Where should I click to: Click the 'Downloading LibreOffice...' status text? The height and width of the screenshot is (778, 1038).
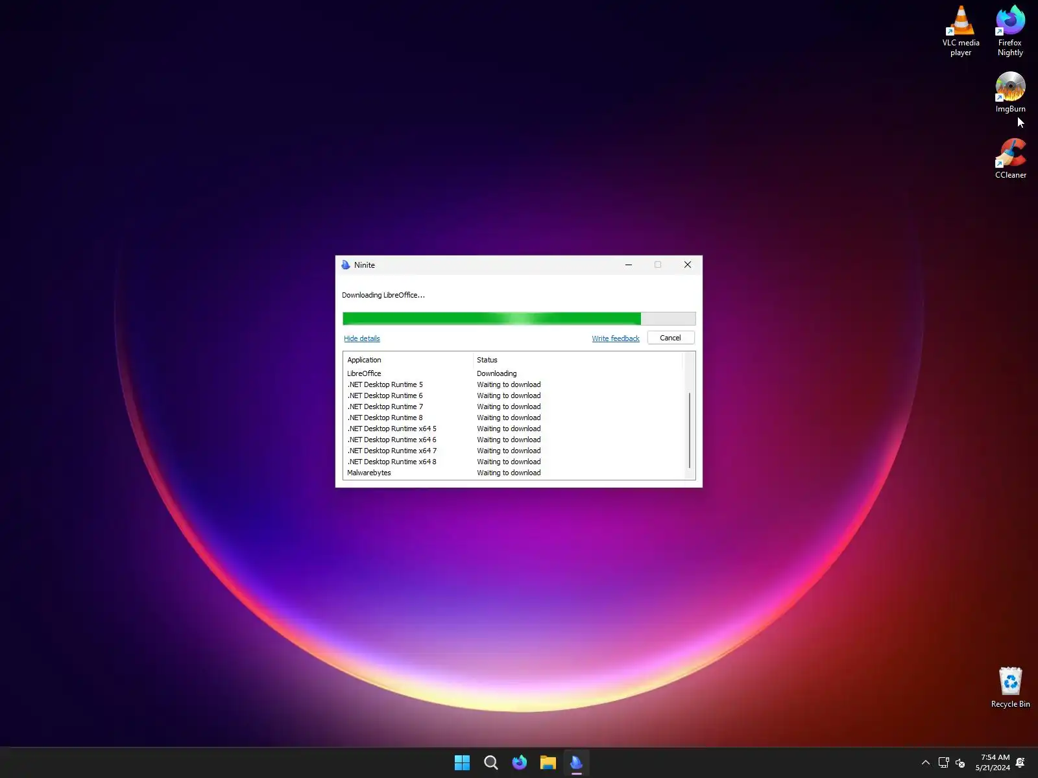tap(383, 295)
